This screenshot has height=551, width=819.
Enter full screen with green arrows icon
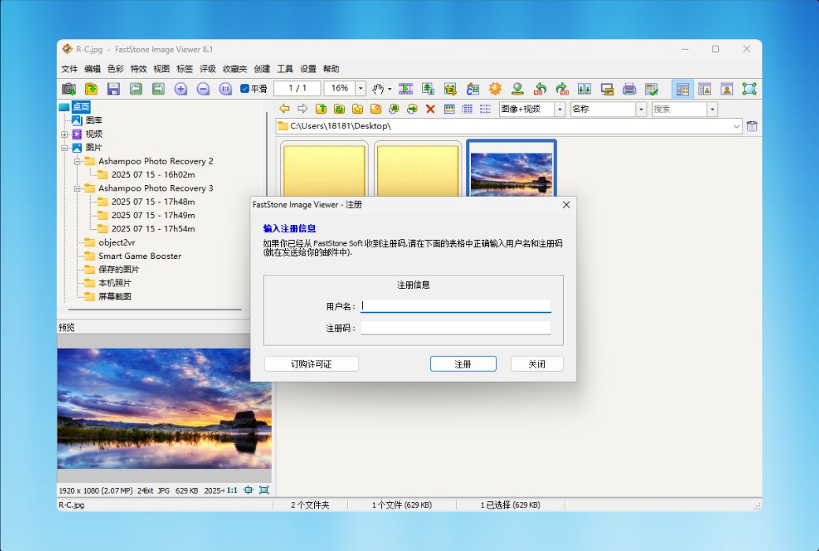tap(749, 89)
